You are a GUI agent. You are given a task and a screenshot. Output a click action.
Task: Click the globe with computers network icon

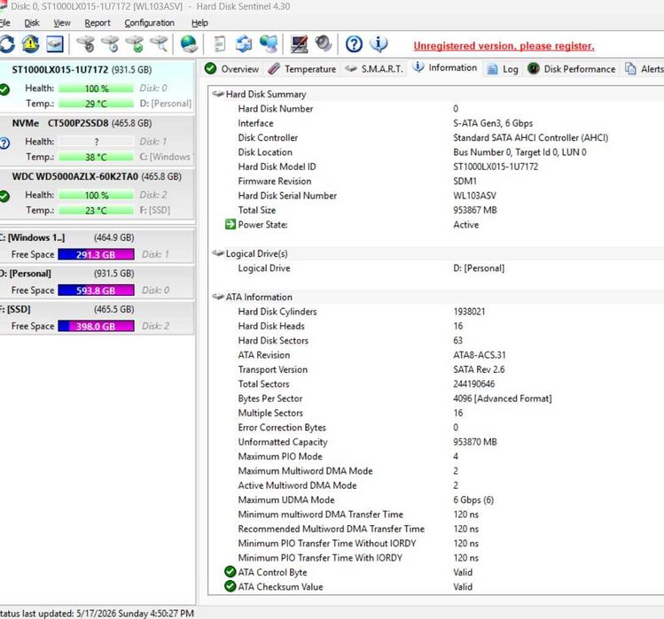click(x=269, y=44)
